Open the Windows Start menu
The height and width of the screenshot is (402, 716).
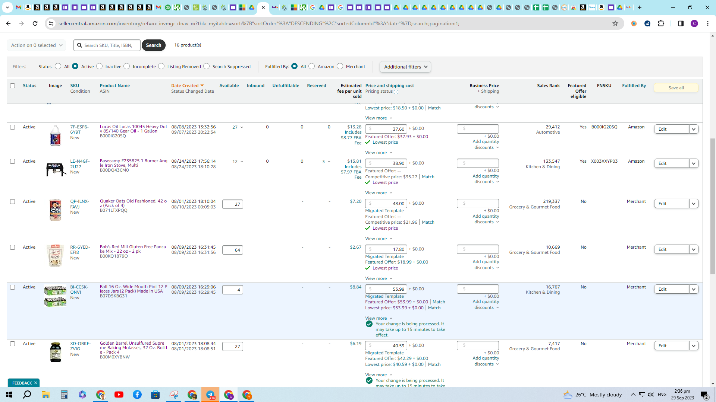click(x=9, y=395)
